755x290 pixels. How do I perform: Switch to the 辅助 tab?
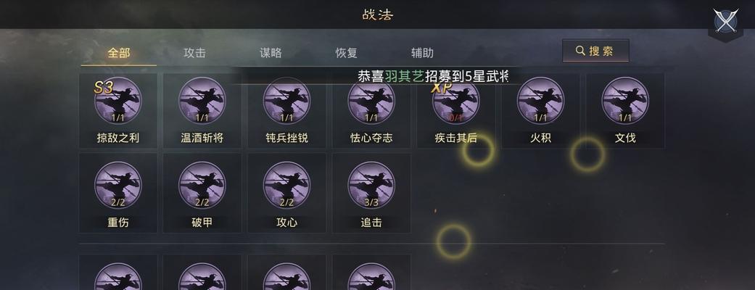(x=422, y=53)
